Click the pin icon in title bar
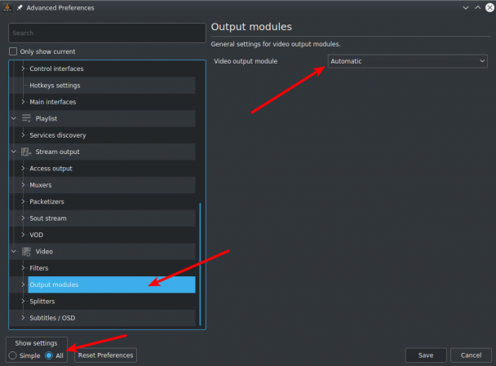Image resolution: width=496 pixels, height=366 pixels. pyautogui.click(x=20, y=7)
